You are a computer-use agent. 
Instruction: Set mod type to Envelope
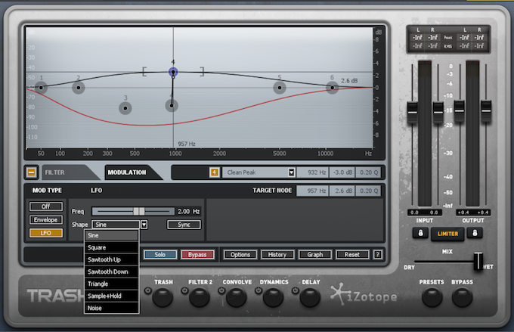pyautogui.click(x=46, y=220)
